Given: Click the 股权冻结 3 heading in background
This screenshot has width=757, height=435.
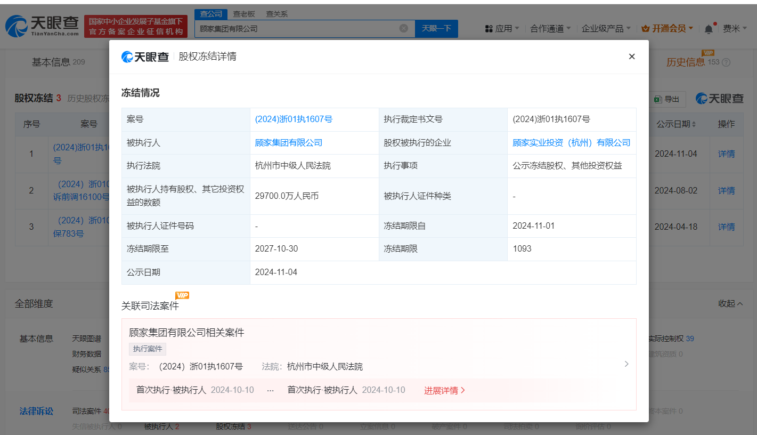Looking at the screenshot, I should [38, 98].
